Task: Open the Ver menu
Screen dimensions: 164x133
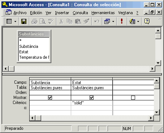Action: [48, 13]
